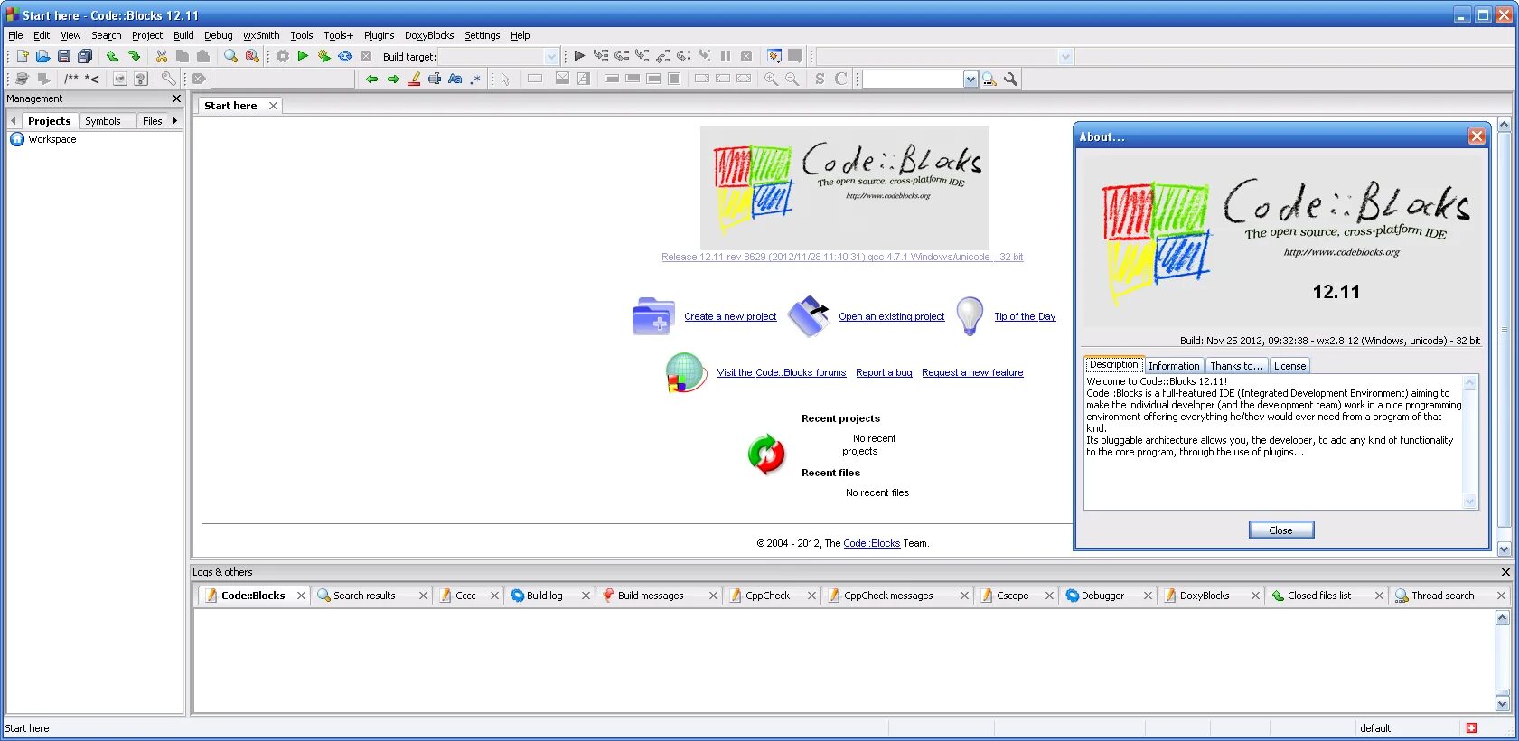Click the S source toggle icon
Screen dimensions: 1519x741
pyautogui.click(x=820, y=79)
